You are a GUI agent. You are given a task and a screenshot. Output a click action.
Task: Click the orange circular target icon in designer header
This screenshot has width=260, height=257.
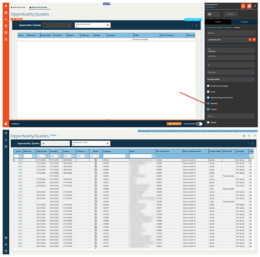[243, 6]
